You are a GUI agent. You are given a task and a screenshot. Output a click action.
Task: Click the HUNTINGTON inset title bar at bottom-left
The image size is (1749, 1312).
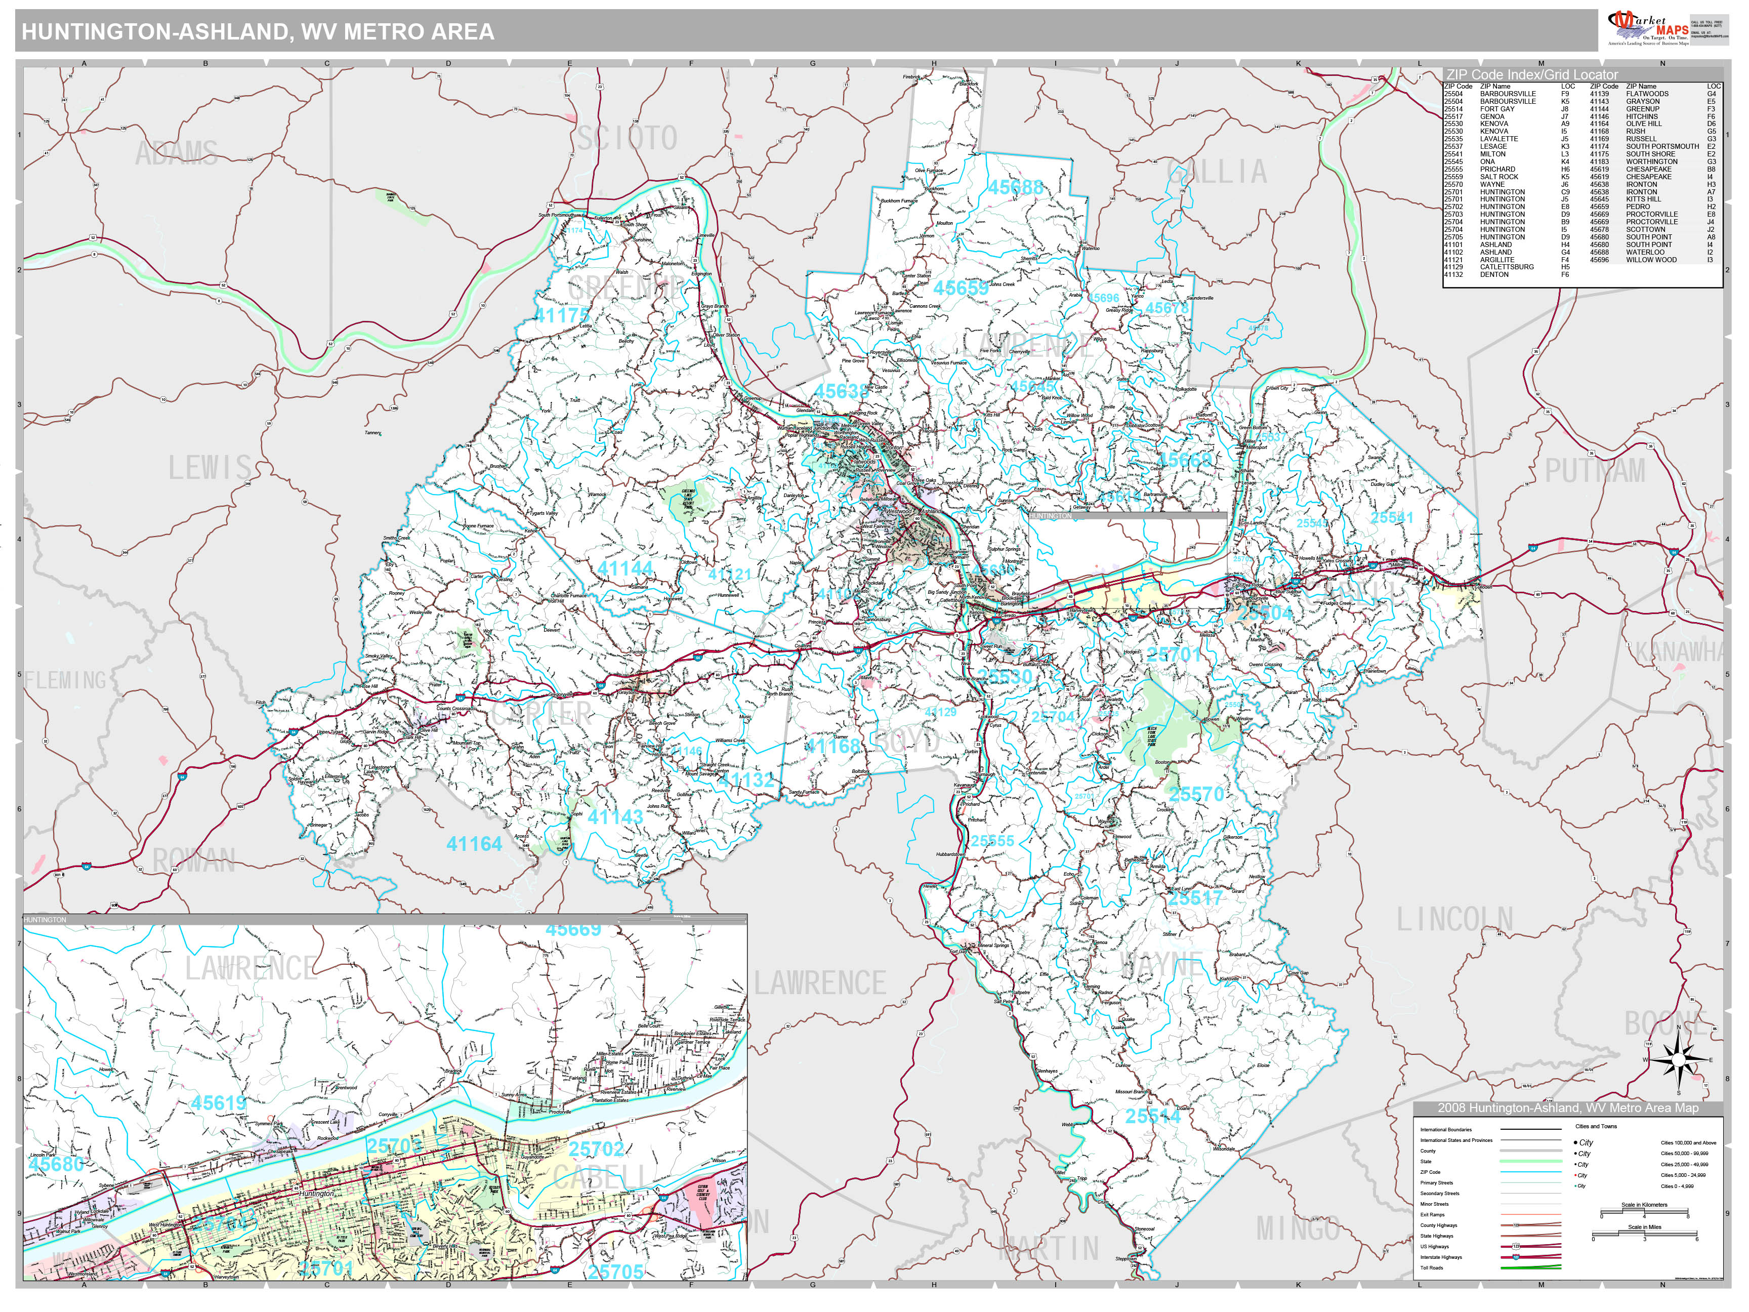click(x=45, y=920)
